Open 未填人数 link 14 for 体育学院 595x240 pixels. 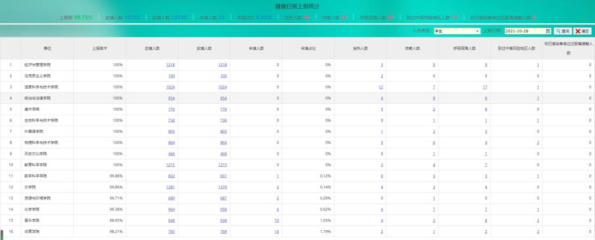tap(277, 231)
